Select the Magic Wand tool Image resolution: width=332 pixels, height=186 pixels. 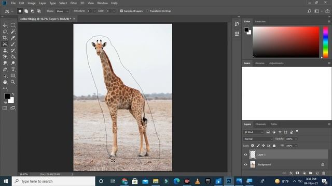point(13,32)
